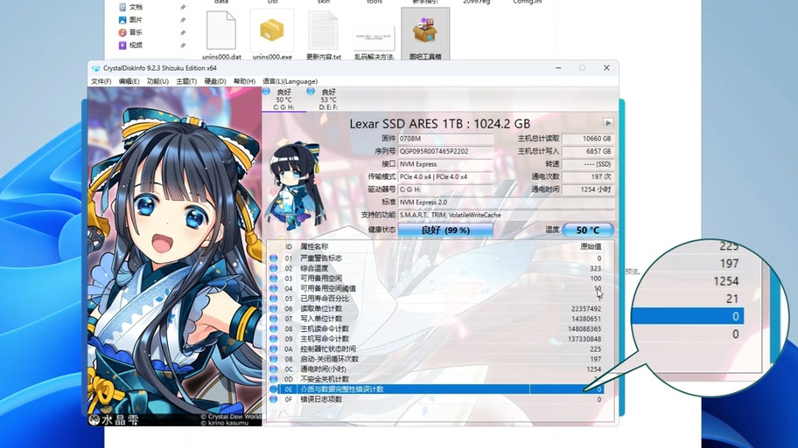The height and width of the screenshot is (448, 798).
Task: Click status icon for 09 主机写命令计数
Action: tap(273, 339)
